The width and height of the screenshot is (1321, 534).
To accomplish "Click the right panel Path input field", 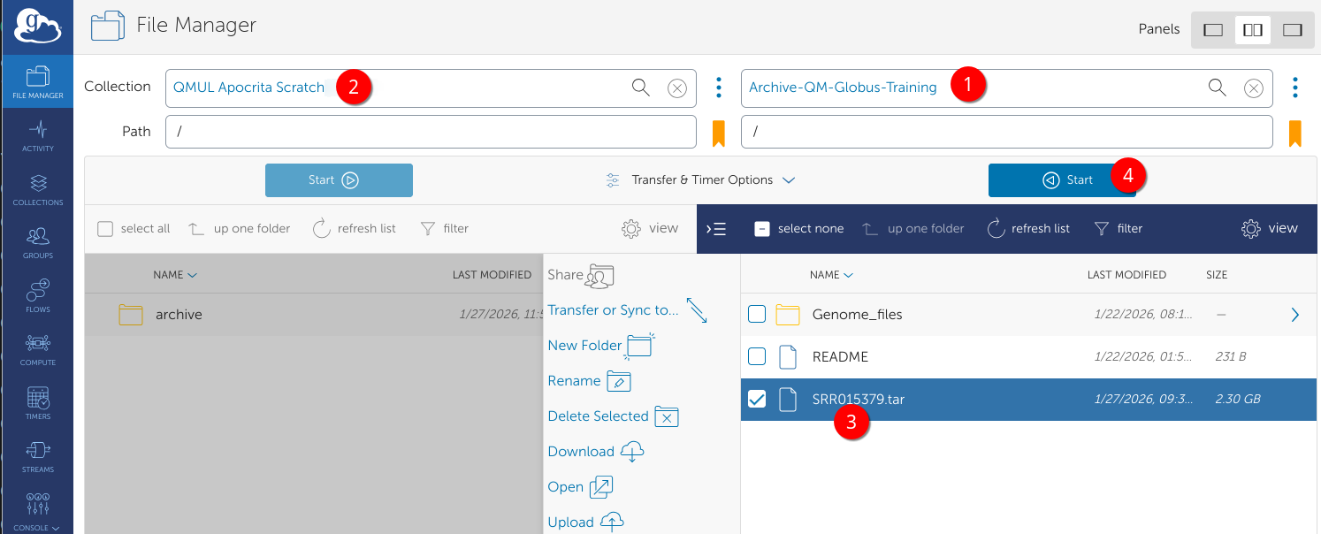I will click(x=1006, y=132).
